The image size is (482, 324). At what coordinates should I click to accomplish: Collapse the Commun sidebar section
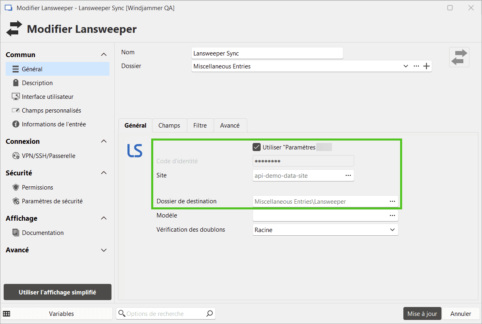coord(104,55)
